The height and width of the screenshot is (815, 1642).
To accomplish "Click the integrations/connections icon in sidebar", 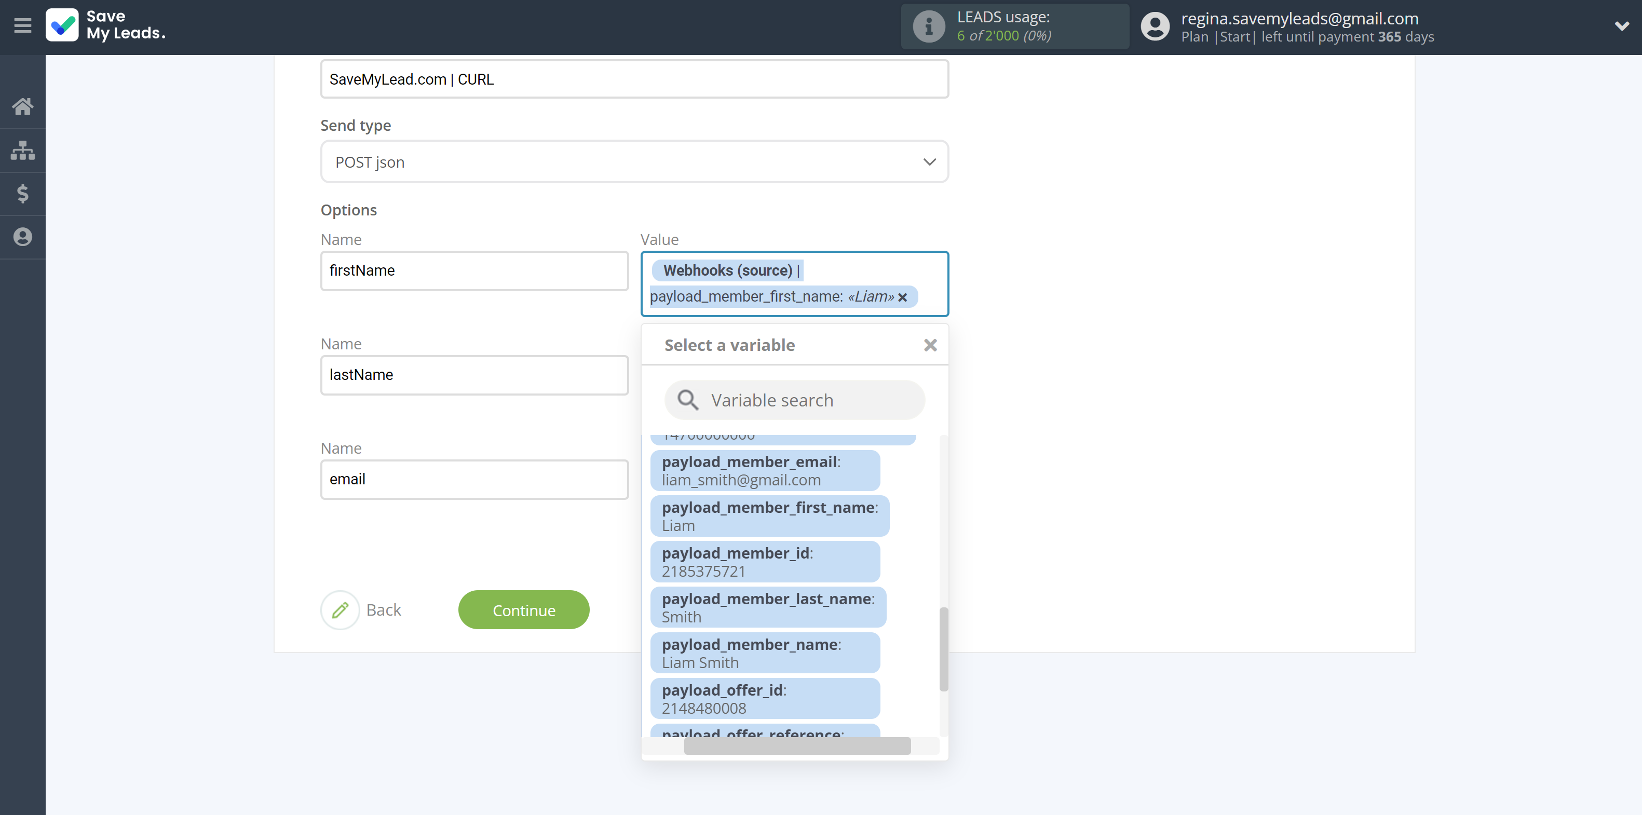I will [23, 149].
